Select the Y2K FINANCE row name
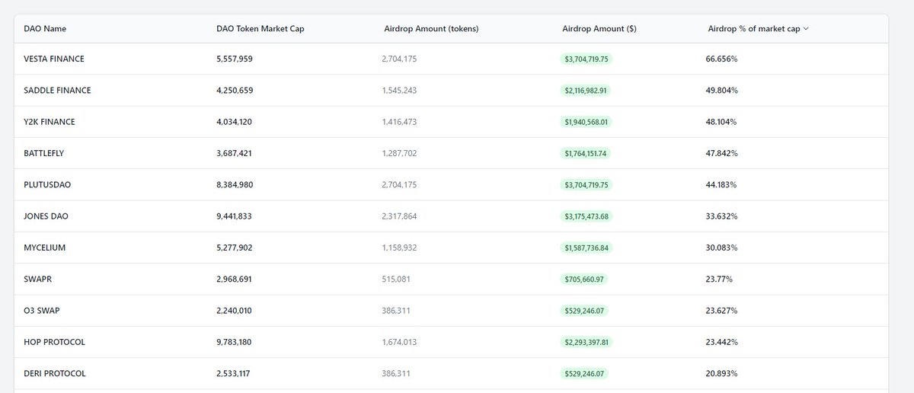This screenshot has height=393, width=914. coord(50,122)
